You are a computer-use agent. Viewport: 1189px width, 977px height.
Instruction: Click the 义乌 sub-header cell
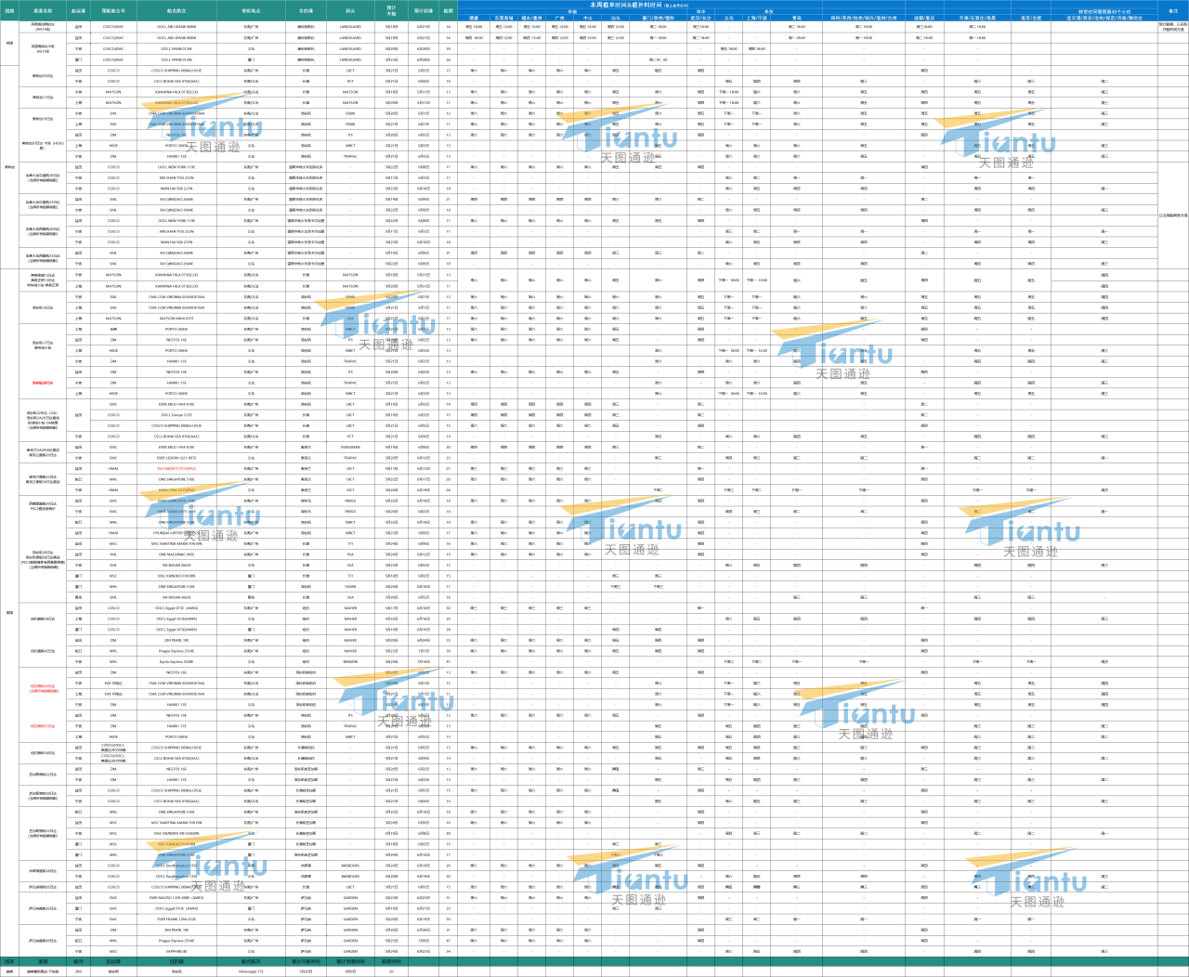[728, 18]
